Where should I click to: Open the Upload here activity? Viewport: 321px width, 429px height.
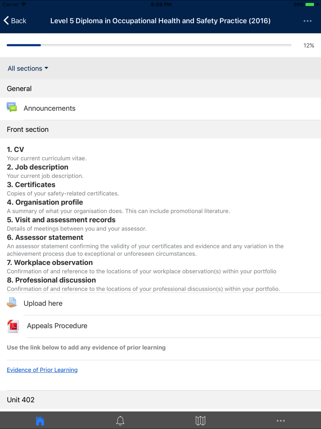(160, 304)
